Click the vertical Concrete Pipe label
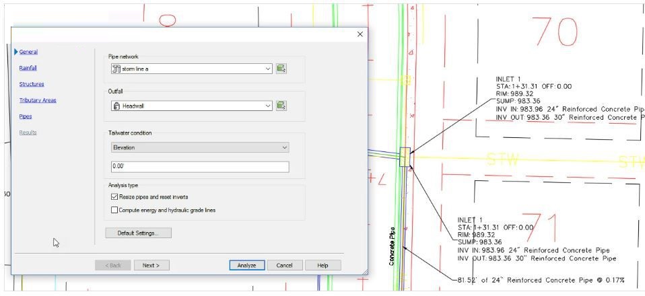Viewport: 645px width, 296px height. point(392,246)
